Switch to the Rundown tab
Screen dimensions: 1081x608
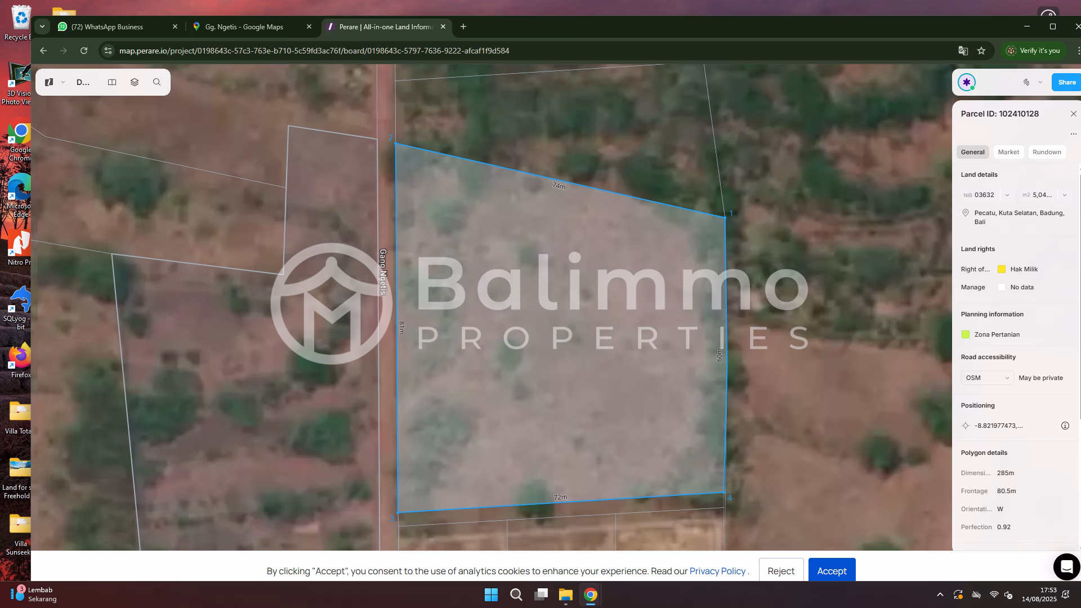1046,152
